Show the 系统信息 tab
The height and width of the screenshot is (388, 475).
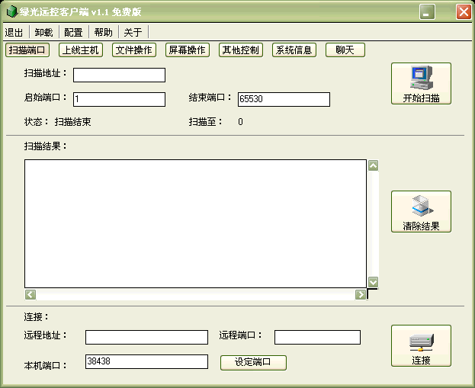(x=294, y=50)
